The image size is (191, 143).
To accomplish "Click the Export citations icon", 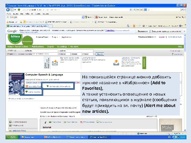I will [65, 122].
